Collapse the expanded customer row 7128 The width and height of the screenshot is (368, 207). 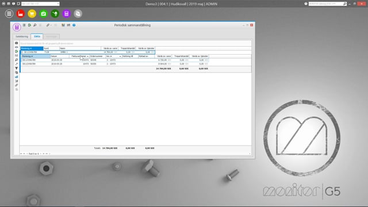22,52
